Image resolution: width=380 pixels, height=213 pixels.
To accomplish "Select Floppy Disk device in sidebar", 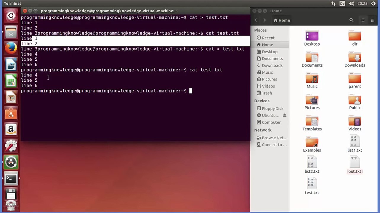I will pyautogui.click(x=272, y=109).
